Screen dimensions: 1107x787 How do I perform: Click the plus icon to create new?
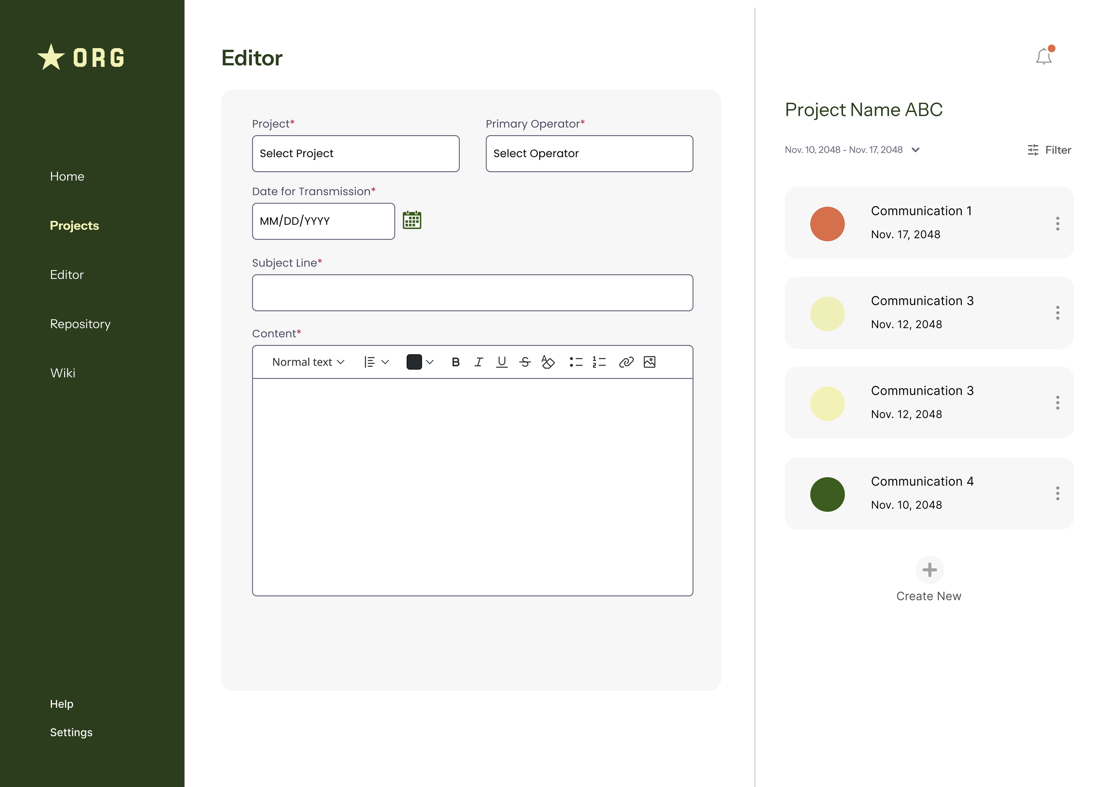click(929, 570)
